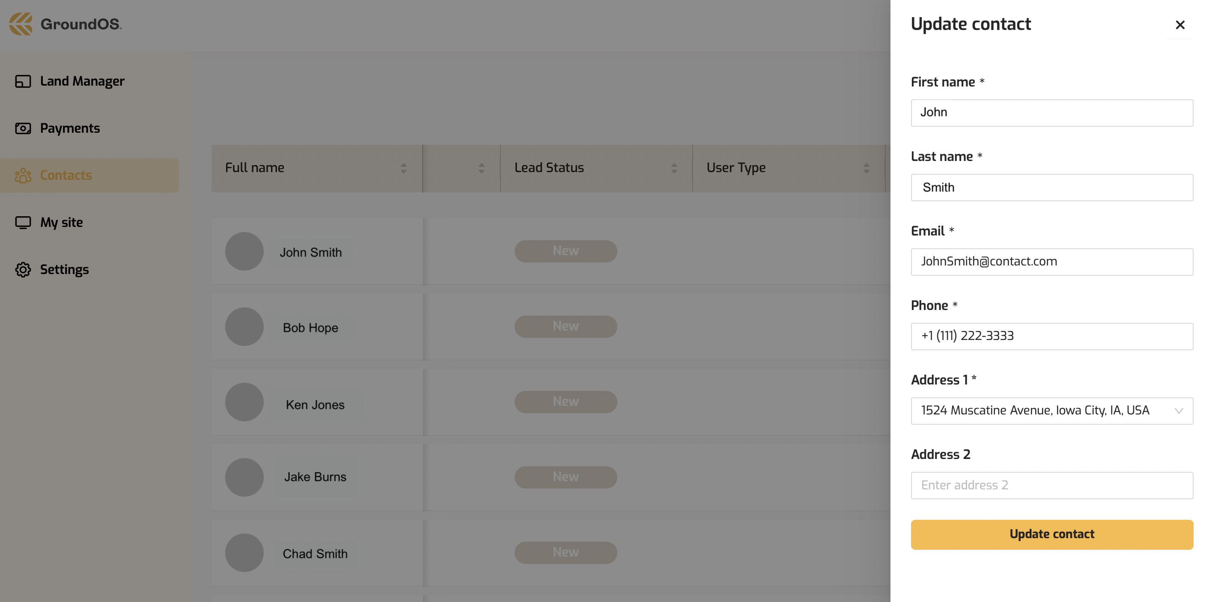
Task: Open Land Manager sidebar icon
Action: pos(23,82)
